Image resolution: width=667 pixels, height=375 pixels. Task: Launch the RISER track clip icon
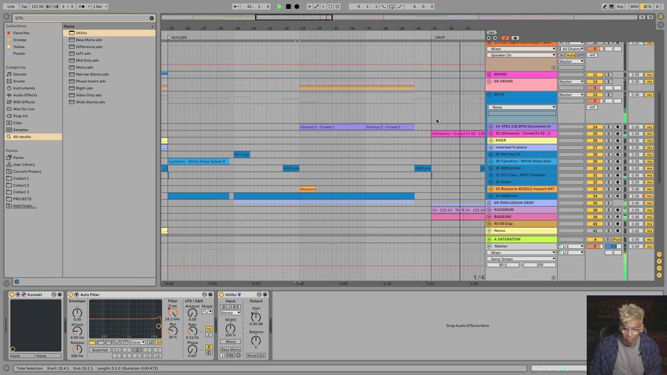click(491, 140)
